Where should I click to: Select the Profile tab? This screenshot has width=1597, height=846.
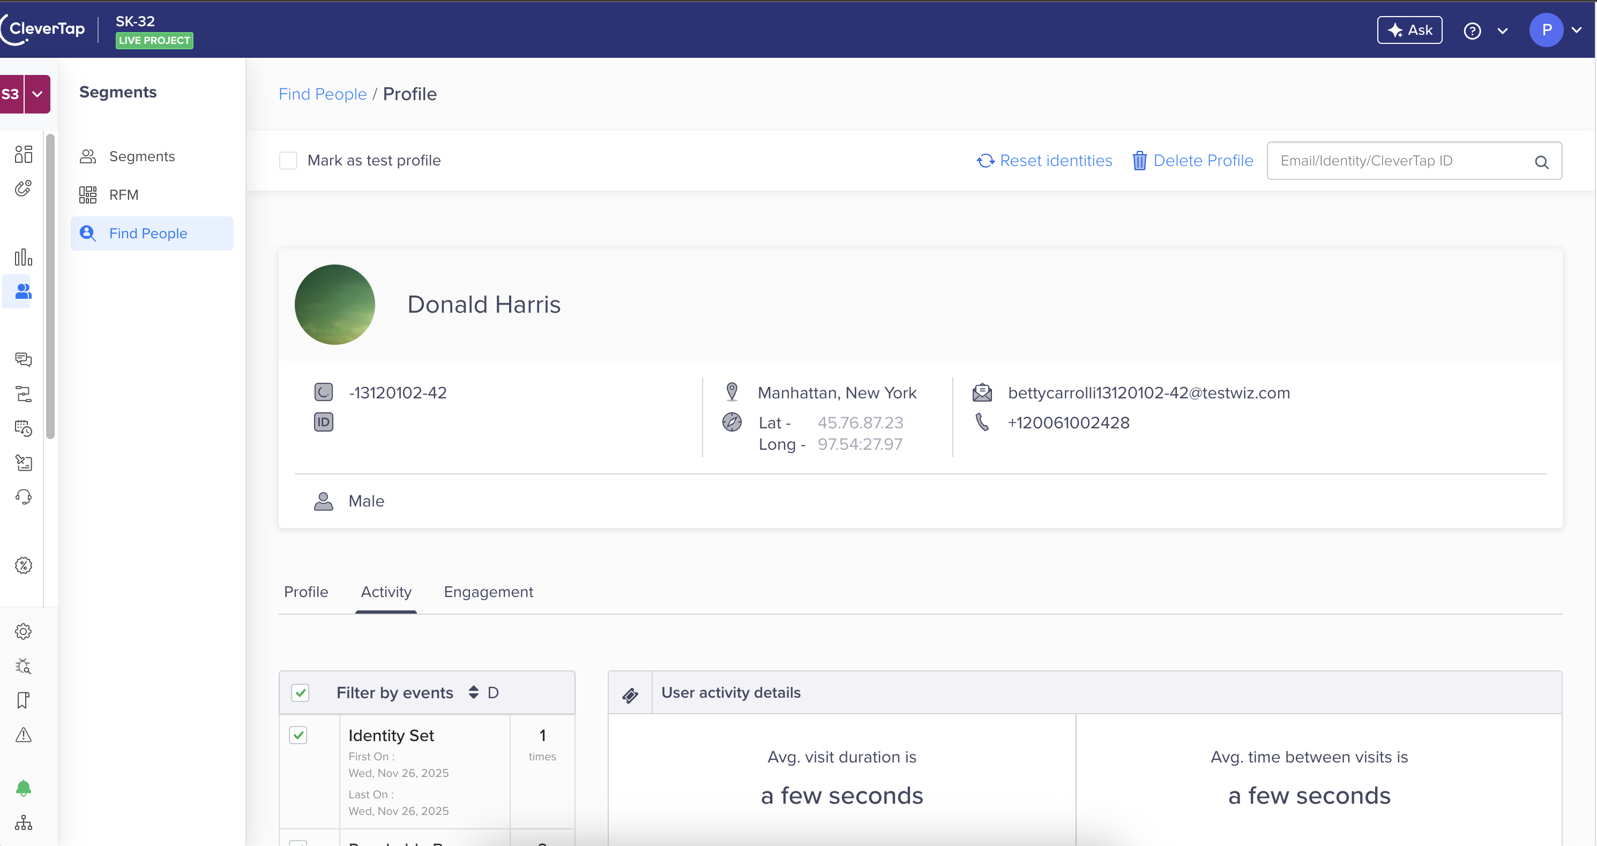tap(305, 592)
